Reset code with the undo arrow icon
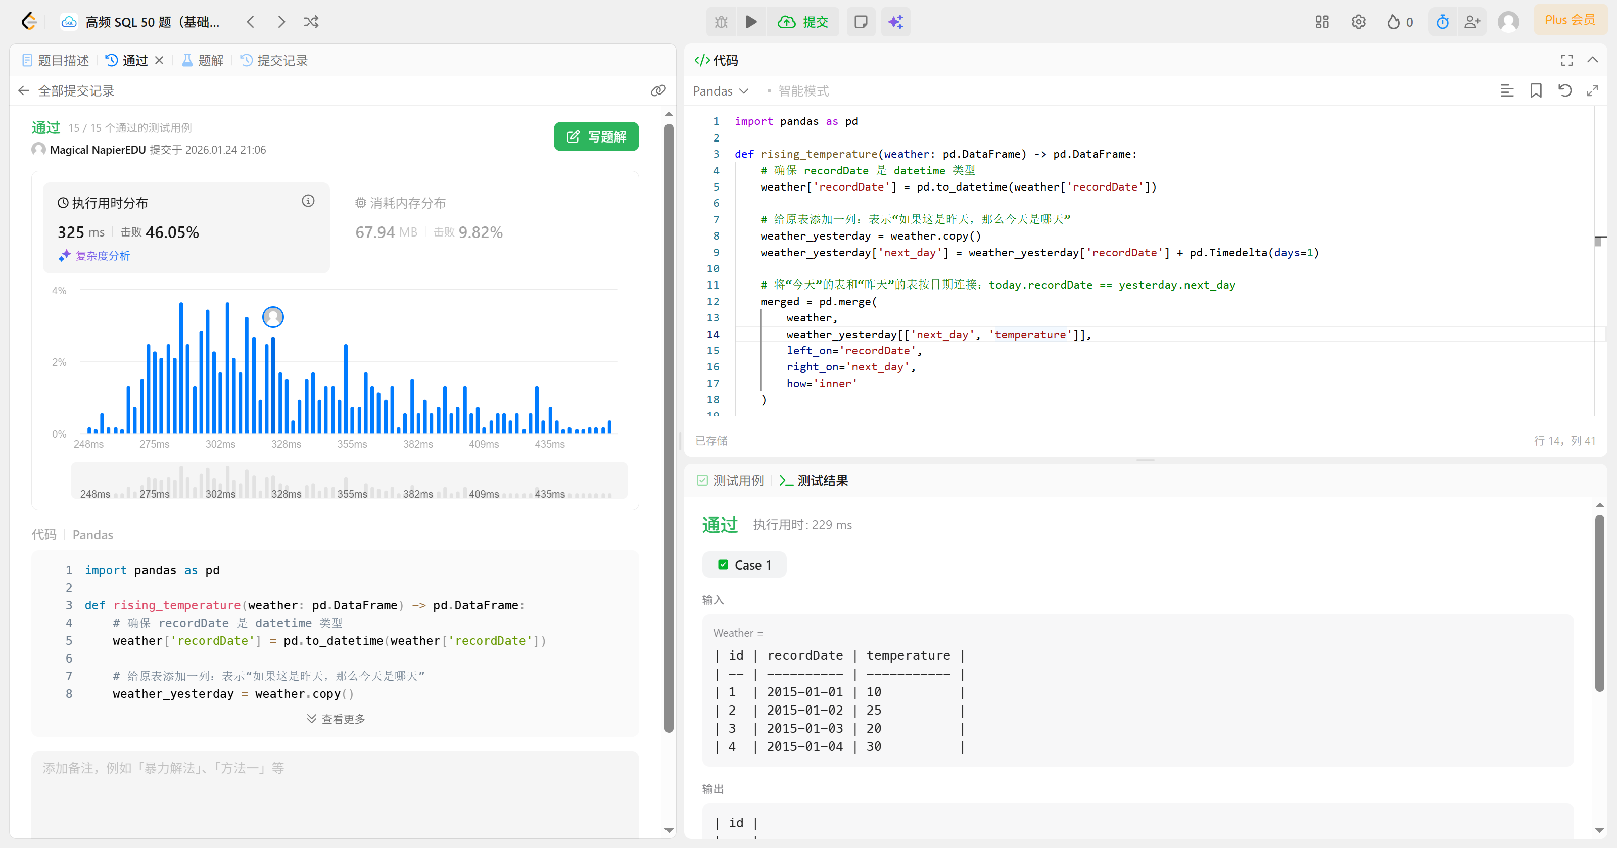The width and height of the screenshot is (1617, 848). [1565, 90]
